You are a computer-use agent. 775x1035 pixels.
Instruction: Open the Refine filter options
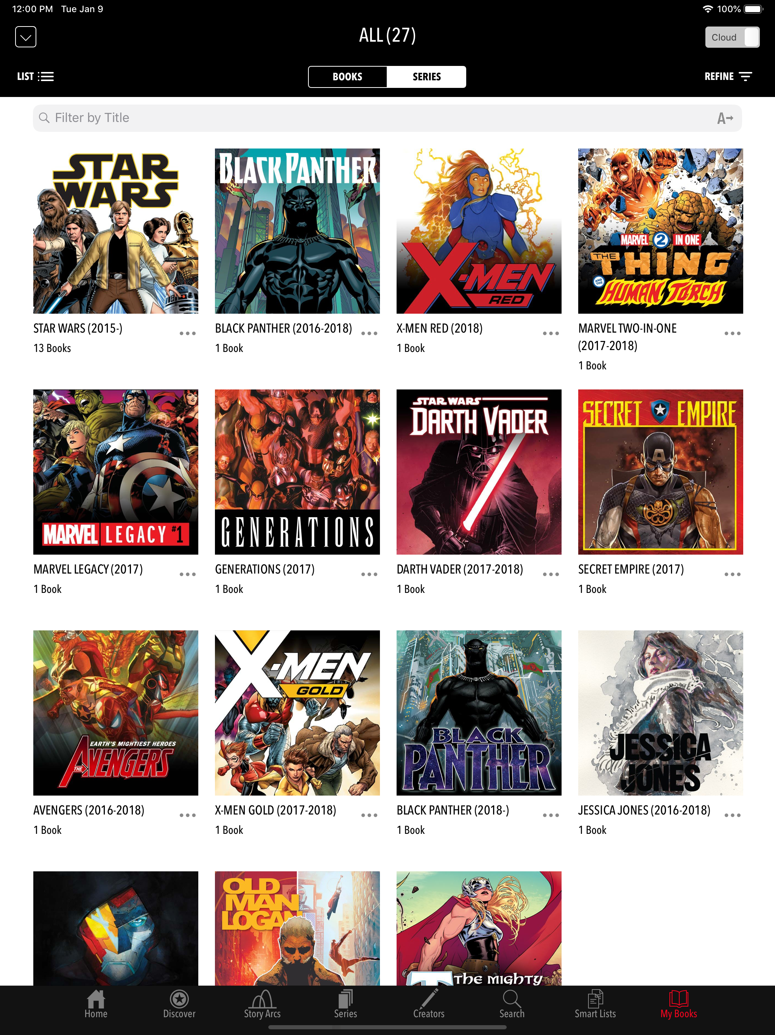pyautogui.click(x=728, y=77)
